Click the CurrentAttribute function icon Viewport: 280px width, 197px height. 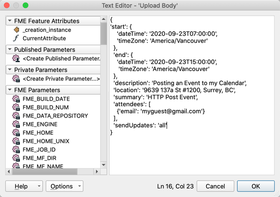tap(16, 38)
